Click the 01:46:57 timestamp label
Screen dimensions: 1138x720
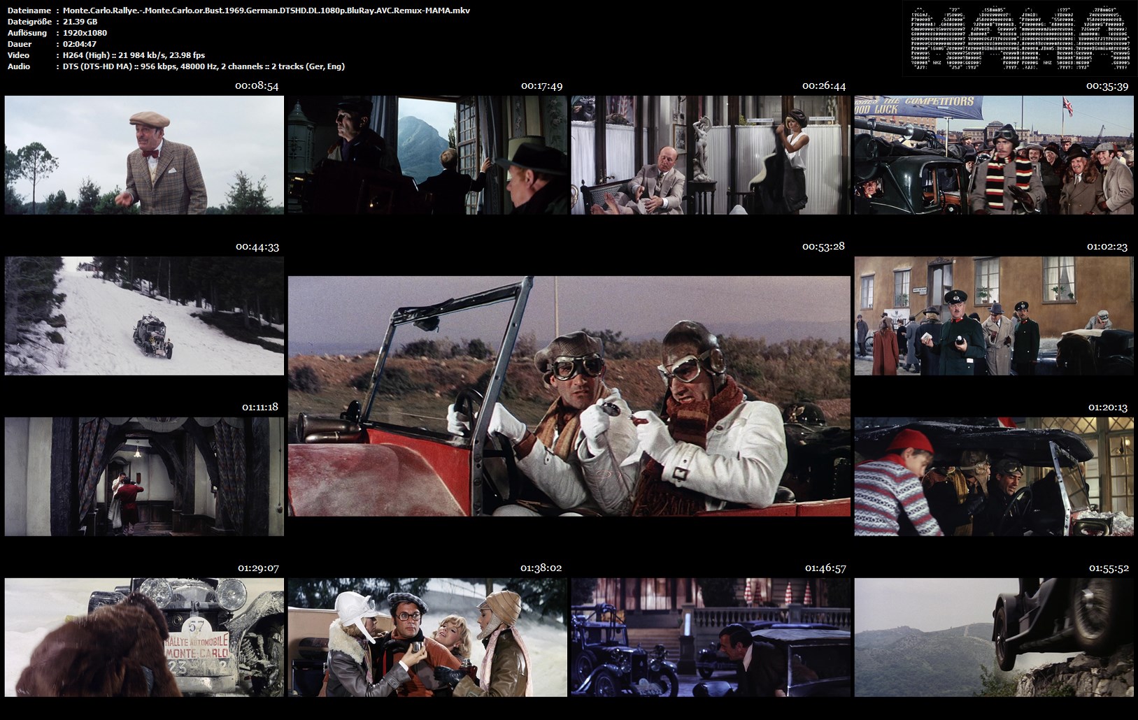[x=825, y=568]
